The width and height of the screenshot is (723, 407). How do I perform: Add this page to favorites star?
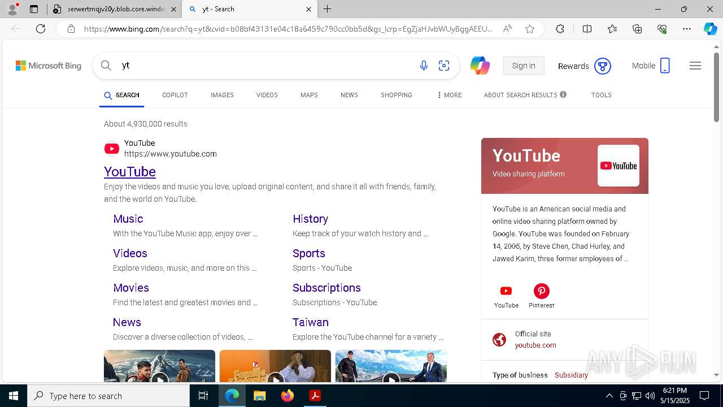coord(530,29)
